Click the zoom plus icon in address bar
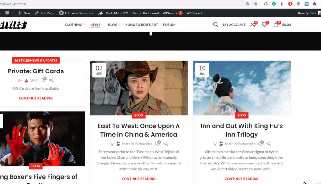321x184 pixels. click(x=247, y=4)
